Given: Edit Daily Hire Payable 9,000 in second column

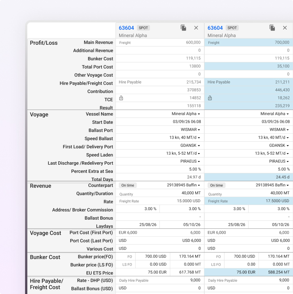Looking at the screenshot, I should (249, 280).
